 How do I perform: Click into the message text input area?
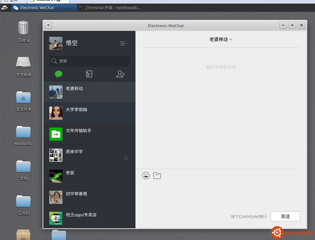tap(221, 195)
